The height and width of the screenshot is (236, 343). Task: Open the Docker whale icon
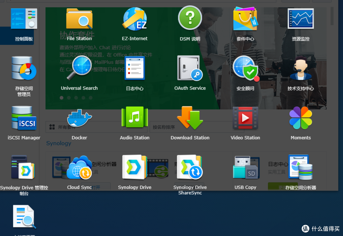pyautogui.click(x=79, y=118)
